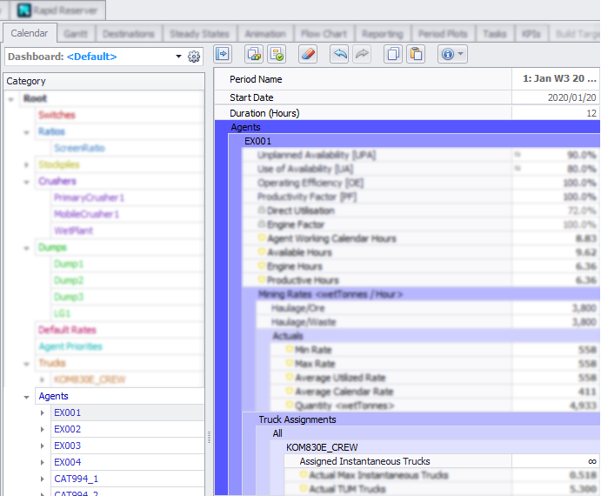Screen dimensions: 601x496
Task: Switch to the Gantt tab
Action: click(x=76, y=34)
